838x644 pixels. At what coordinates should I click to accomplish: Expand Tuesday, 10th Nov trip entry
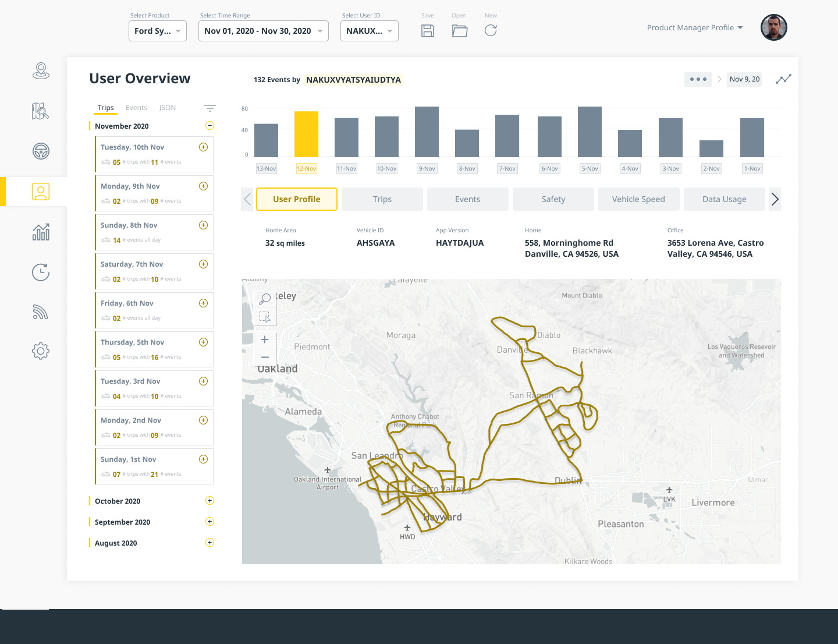203,147
